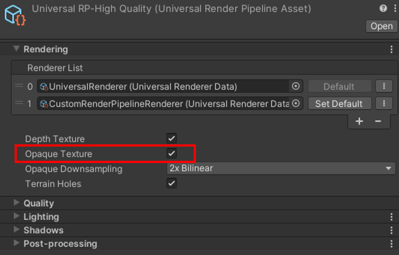Collapse the Rendering section
The height and width of the screenshot is (255, 399).
point(16,49)
